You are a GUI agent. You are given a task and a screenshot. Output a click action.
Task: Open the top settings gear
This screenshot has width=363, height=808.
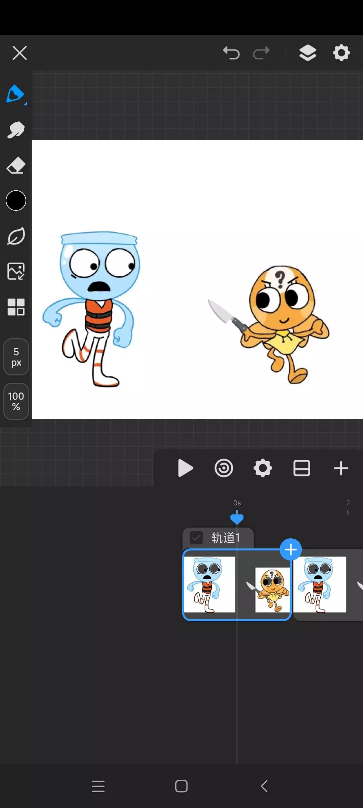pos(341,53)
